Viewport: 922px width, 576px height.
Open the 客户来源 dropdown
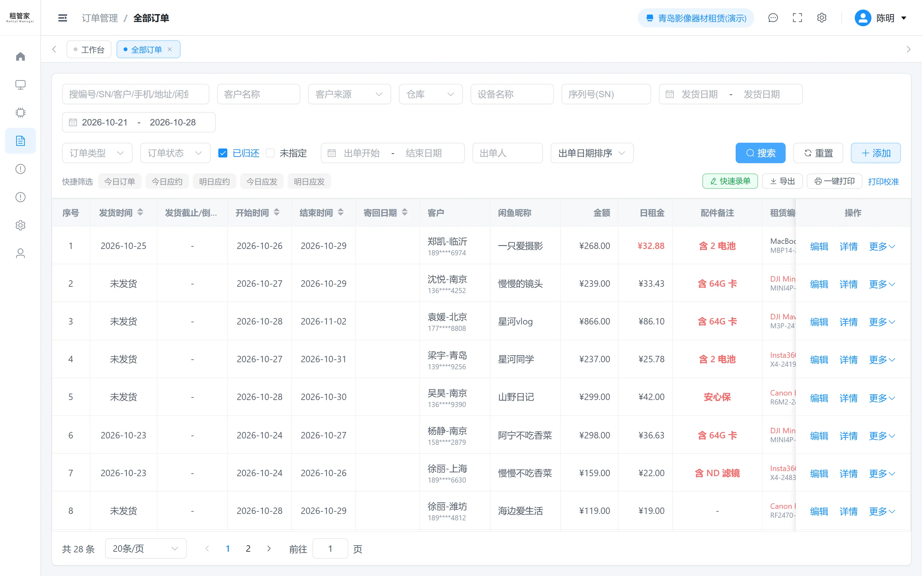click(349, 94)
